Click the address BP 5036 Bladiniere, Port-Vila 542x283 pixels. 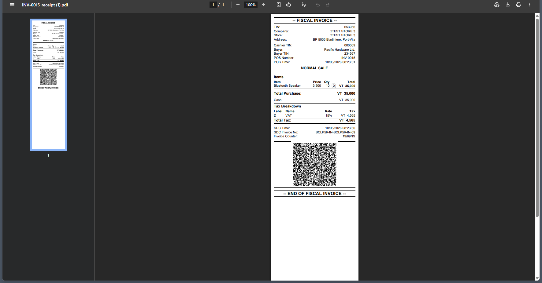[334, 39]
